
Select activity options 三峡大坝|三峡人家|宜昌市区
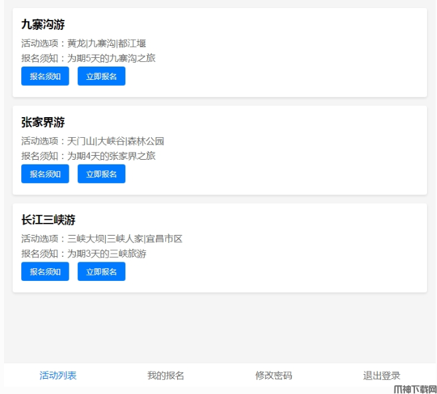click(x=101, y=238)
